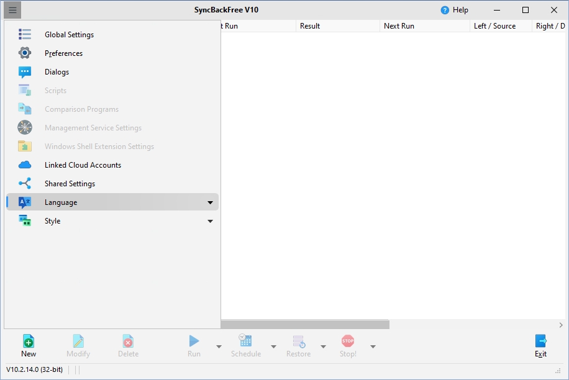569x380 pixels.
Task: Open the Preferences gear entry
Action: click(x=25, y=53)
